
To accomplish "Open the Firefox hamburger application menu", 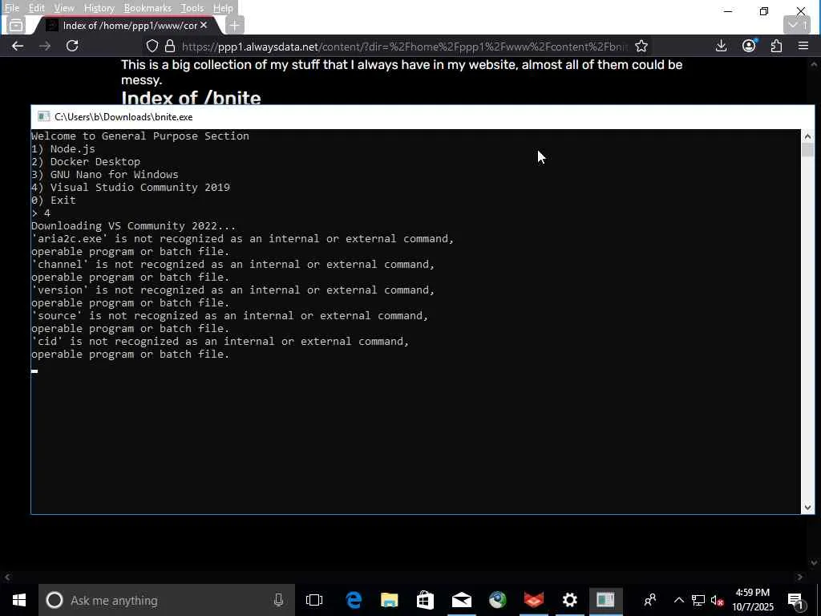I will (x=803, y=46).
